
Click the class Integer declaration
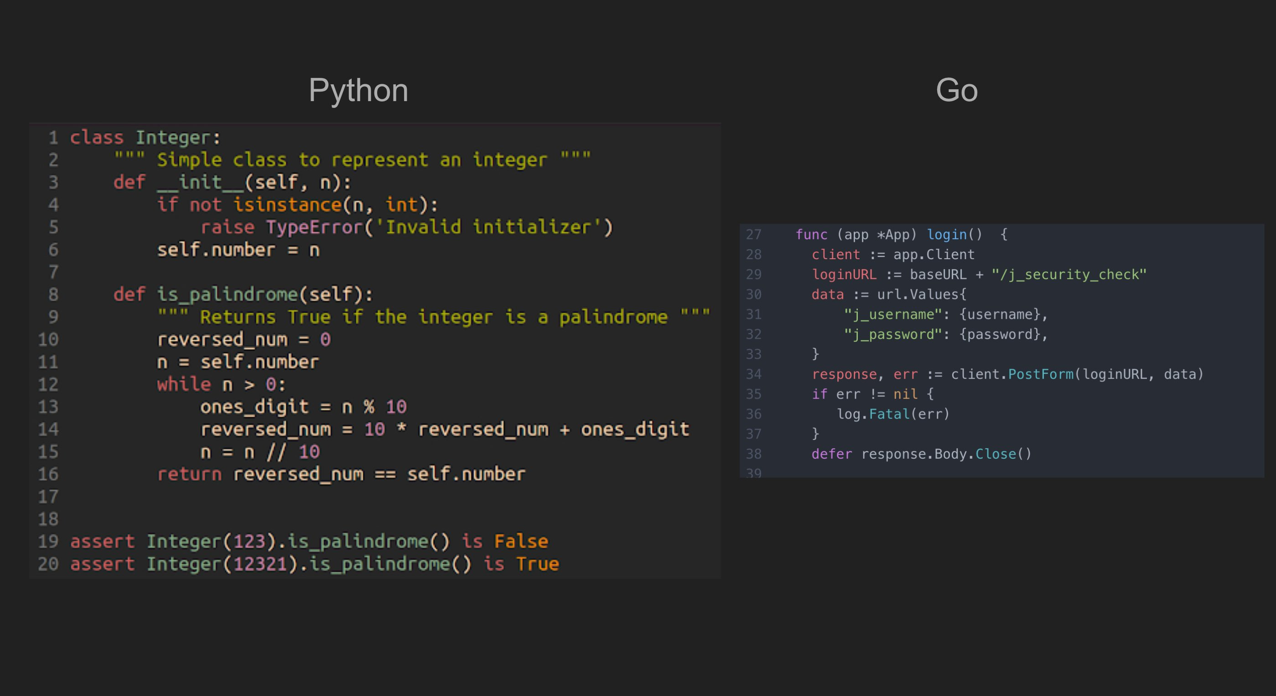(145, 138)
